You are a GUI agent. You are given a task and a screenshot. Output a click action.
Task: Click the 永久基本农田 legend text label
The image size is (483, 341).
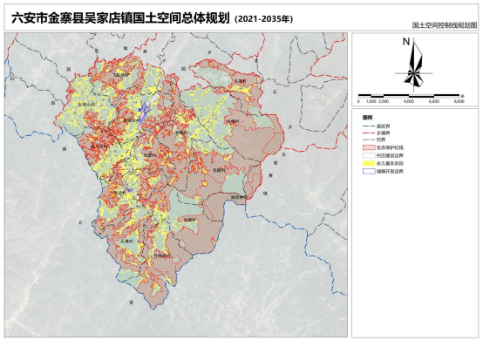pyautogui.click(x=390, y=164)
